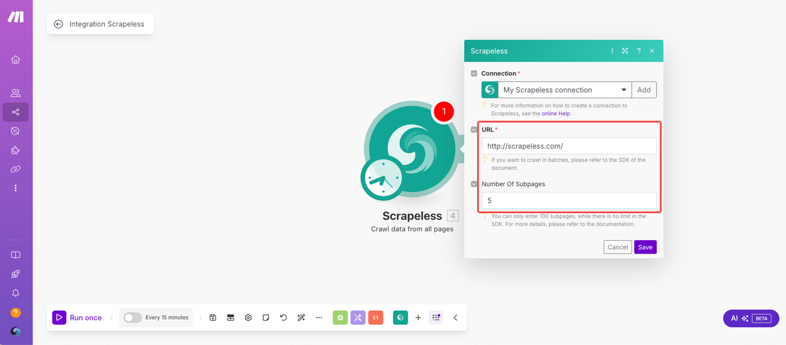
Task: Click the teal Scrapeless favorite icon
Action: click(x=400, y=317)
